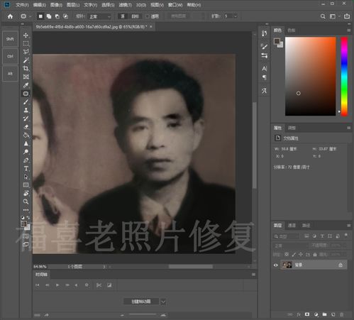Open the Layers panel flyout menu

pos(349,226)
